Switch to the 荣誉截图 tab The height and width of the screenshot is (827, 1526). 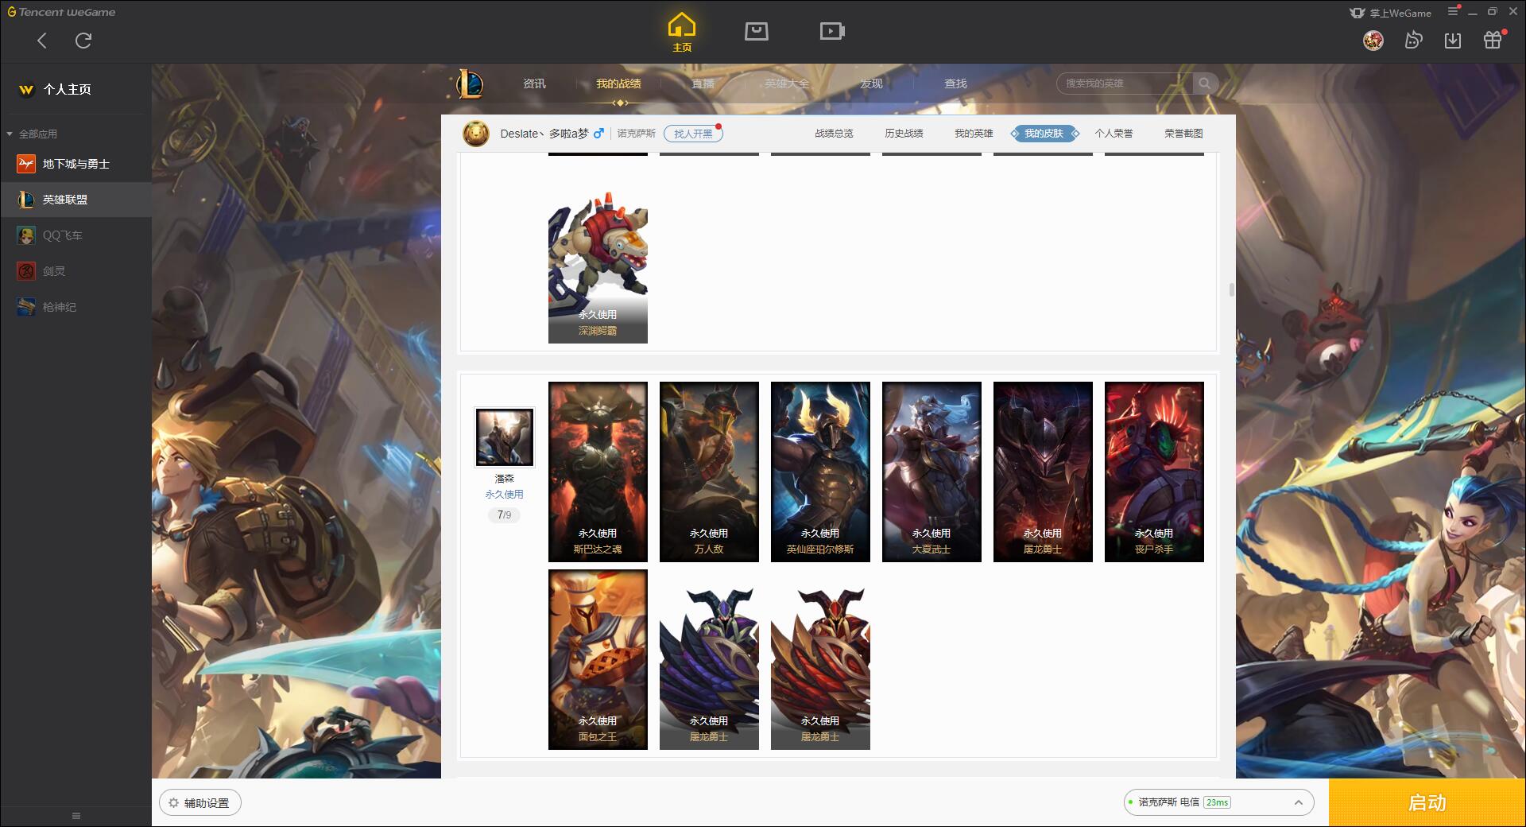[x=1183, y=134]
